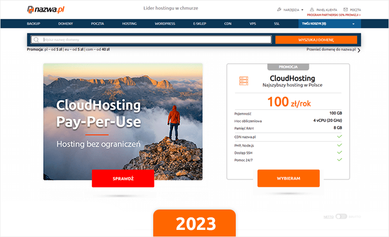Image resolution: width=389 pixels, height=237 pixels.
Task: Click the Wyszukaj domenę button
Action: 316,40
